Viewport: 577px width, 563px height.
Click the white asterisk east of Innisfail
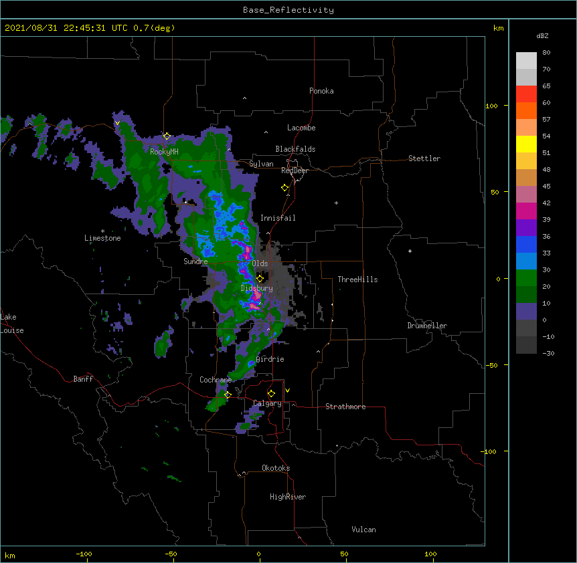click(x=336, y=203)
